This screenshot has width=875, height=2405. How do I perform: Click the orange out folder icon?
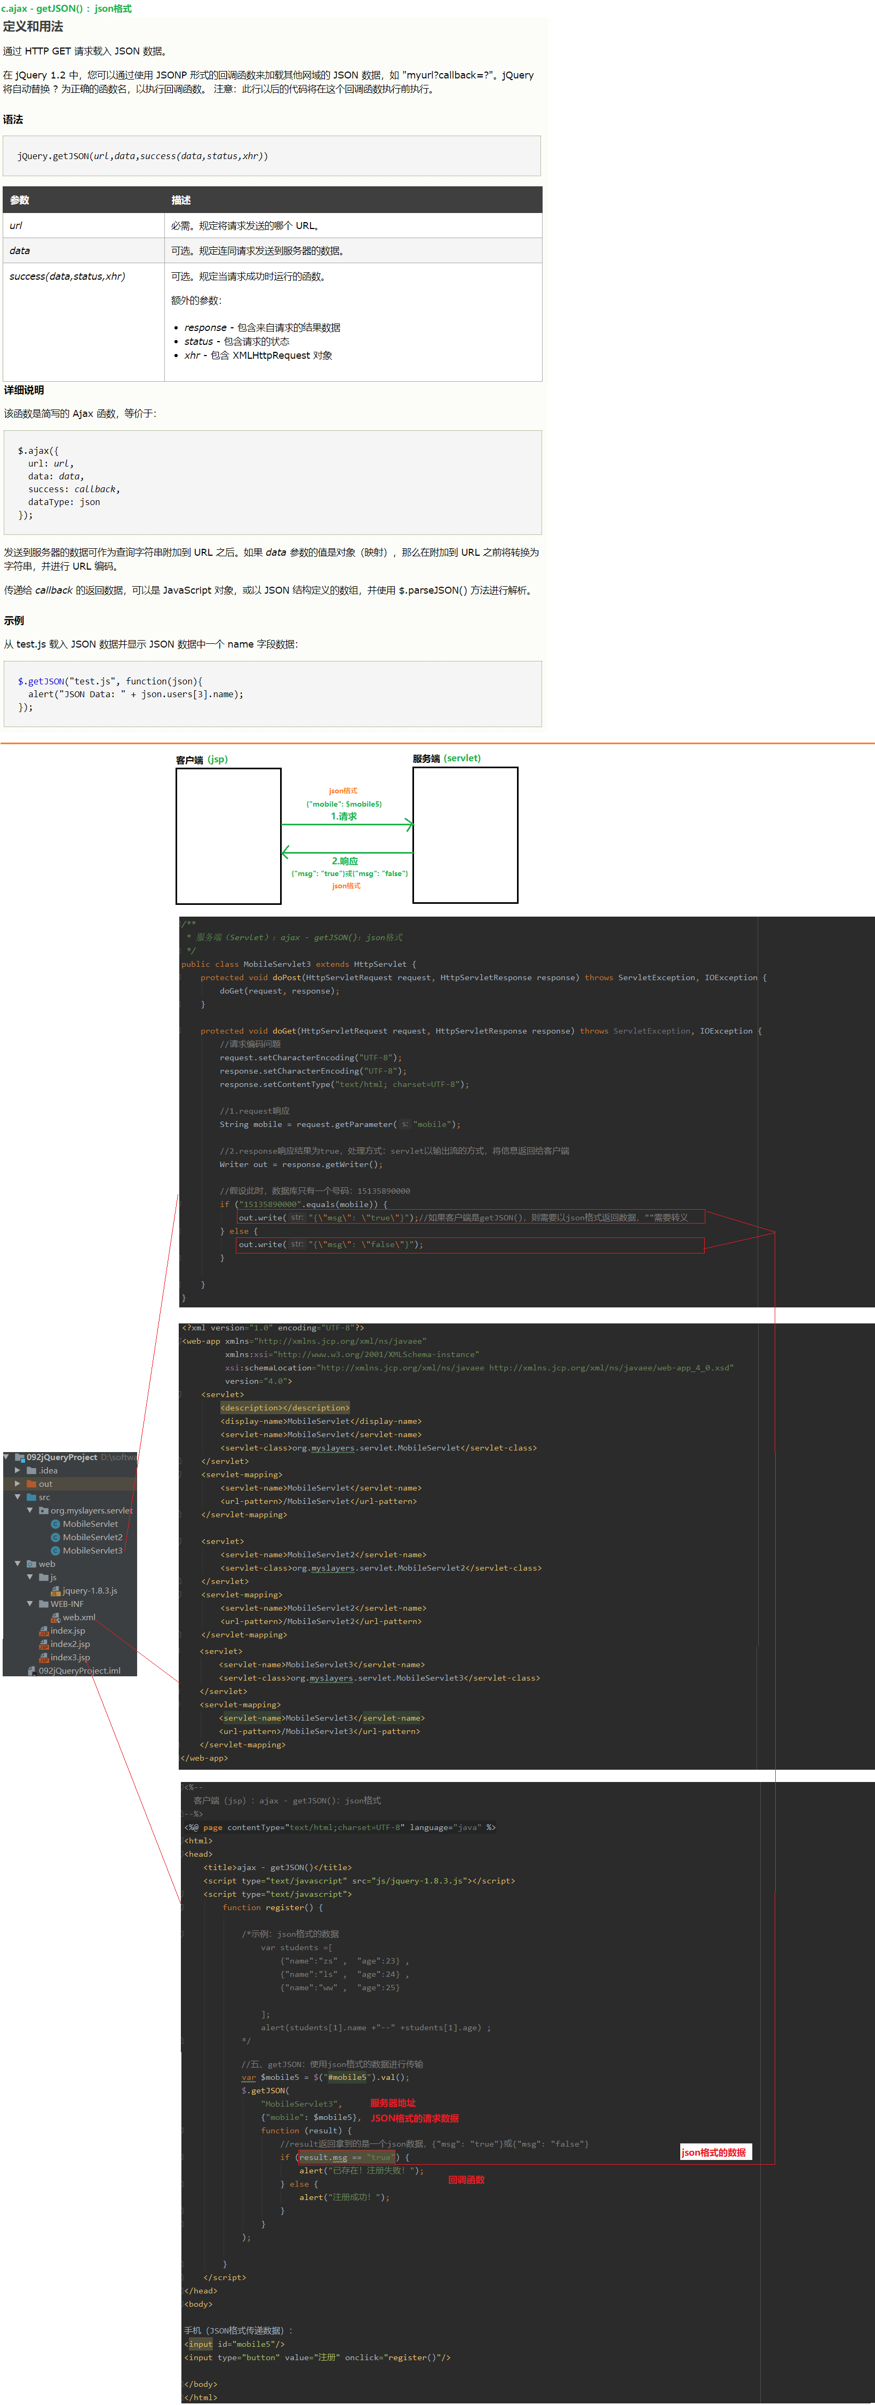(x=31, y=1484)
